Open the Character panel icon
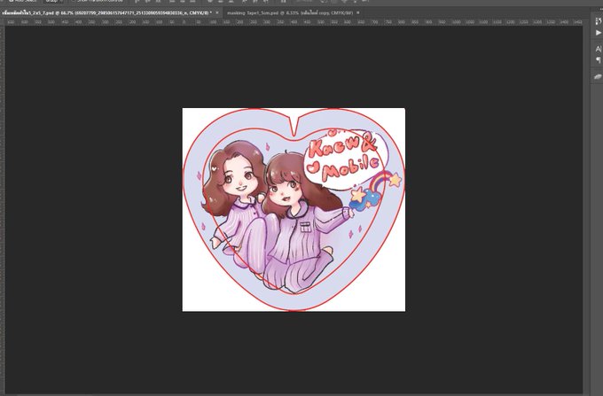Screen dimensions: 603x396 598,49
